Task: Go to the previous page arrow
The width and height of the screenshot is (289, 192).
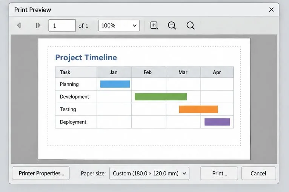Action: point(19,25)
